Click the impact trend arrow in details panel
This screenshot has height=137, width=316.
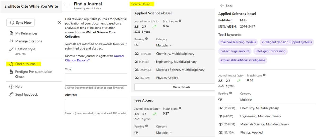[x=239, y=81]
